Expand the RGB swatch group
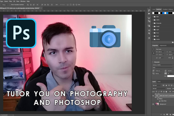The image size is (174, 116). 153,17
